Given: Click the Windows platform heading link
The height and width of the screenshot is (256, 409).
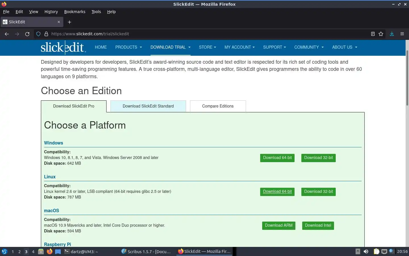Looking at the screenshot, I should click(53, 143).
